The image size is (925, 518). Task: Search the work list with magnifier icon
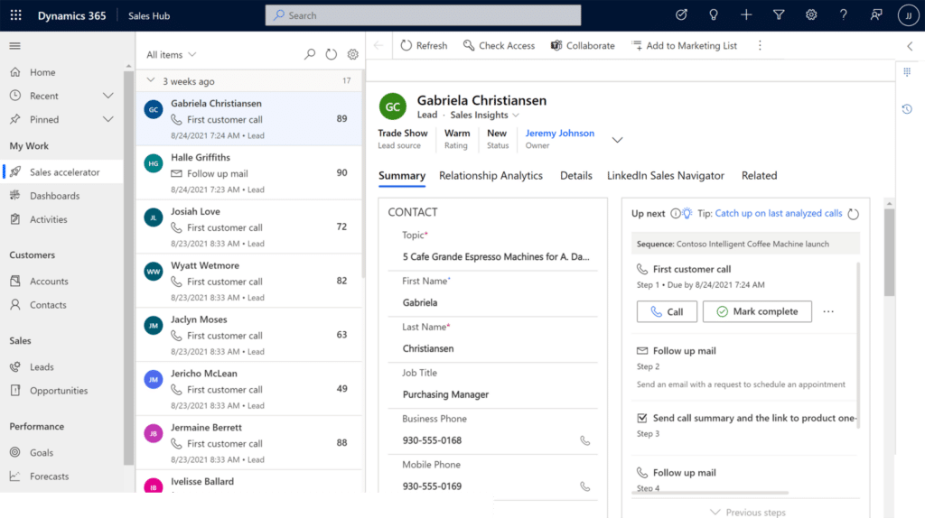(x=310, y=54)
